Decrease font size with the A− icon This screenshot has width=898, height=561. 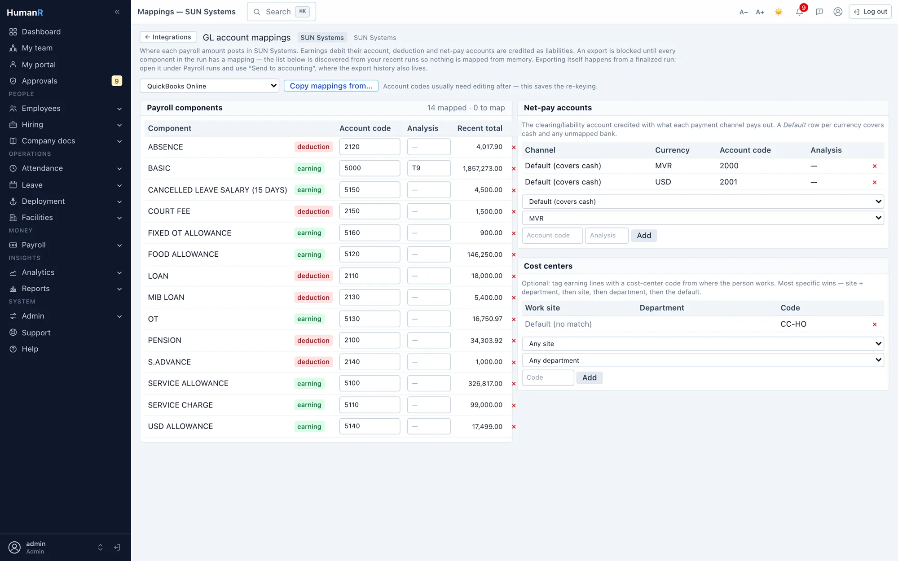coord(744,12)
